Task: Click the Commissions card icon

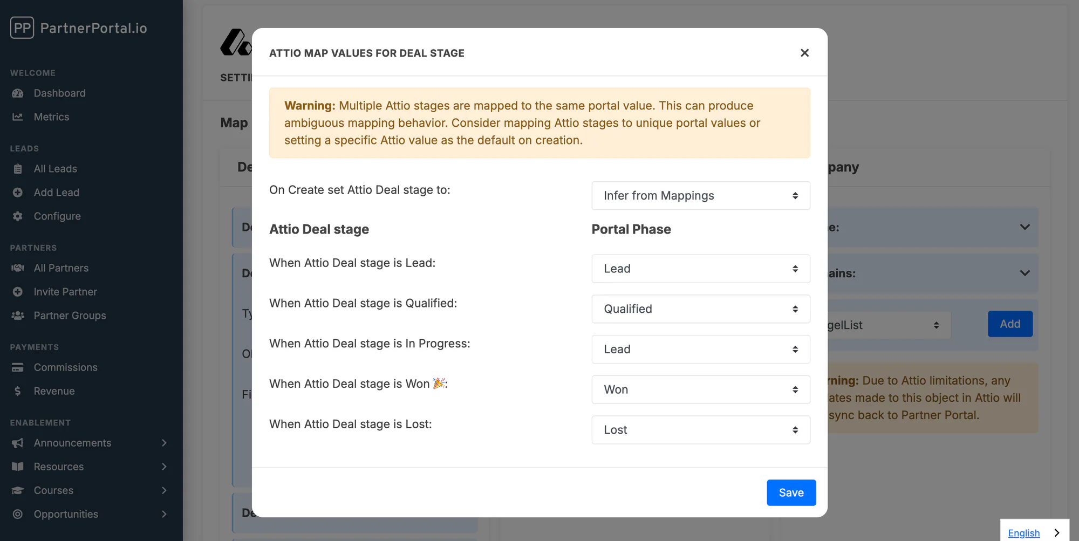Action: click(18, 367)
